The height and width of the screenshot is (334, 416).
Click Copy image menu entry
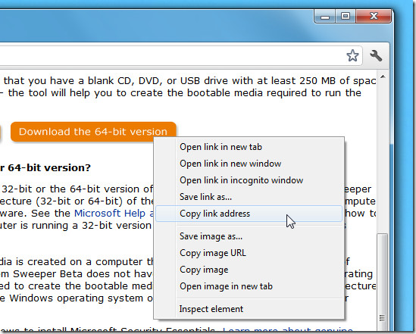[x=249, y=270]
